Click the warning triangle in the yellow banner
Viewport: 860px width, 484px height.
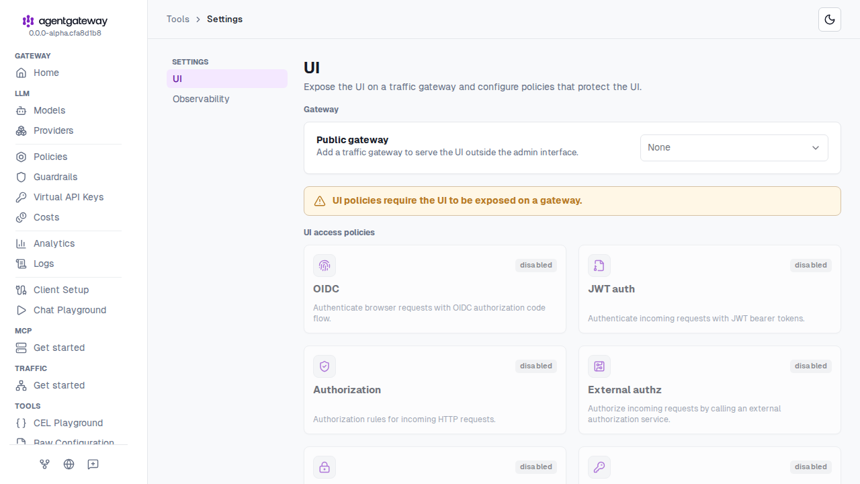[320, 201]
